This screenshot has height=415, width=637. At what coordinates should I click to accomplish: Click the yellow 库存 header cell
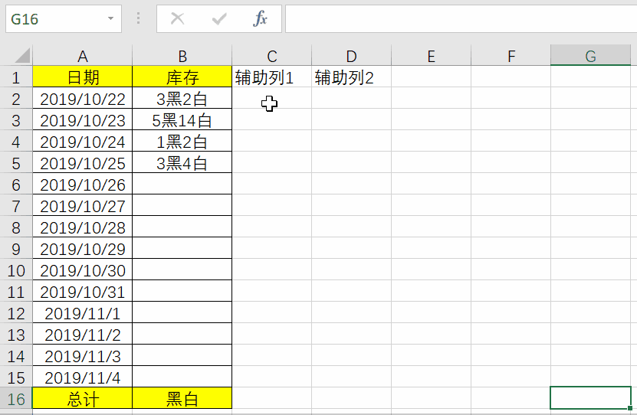coord(182,77)
